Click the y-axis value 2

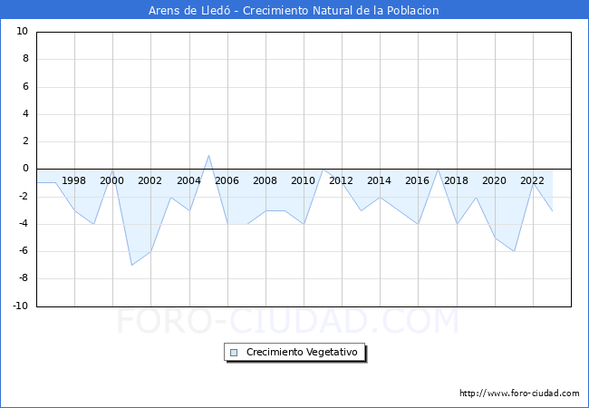click(x=25, y=141)
